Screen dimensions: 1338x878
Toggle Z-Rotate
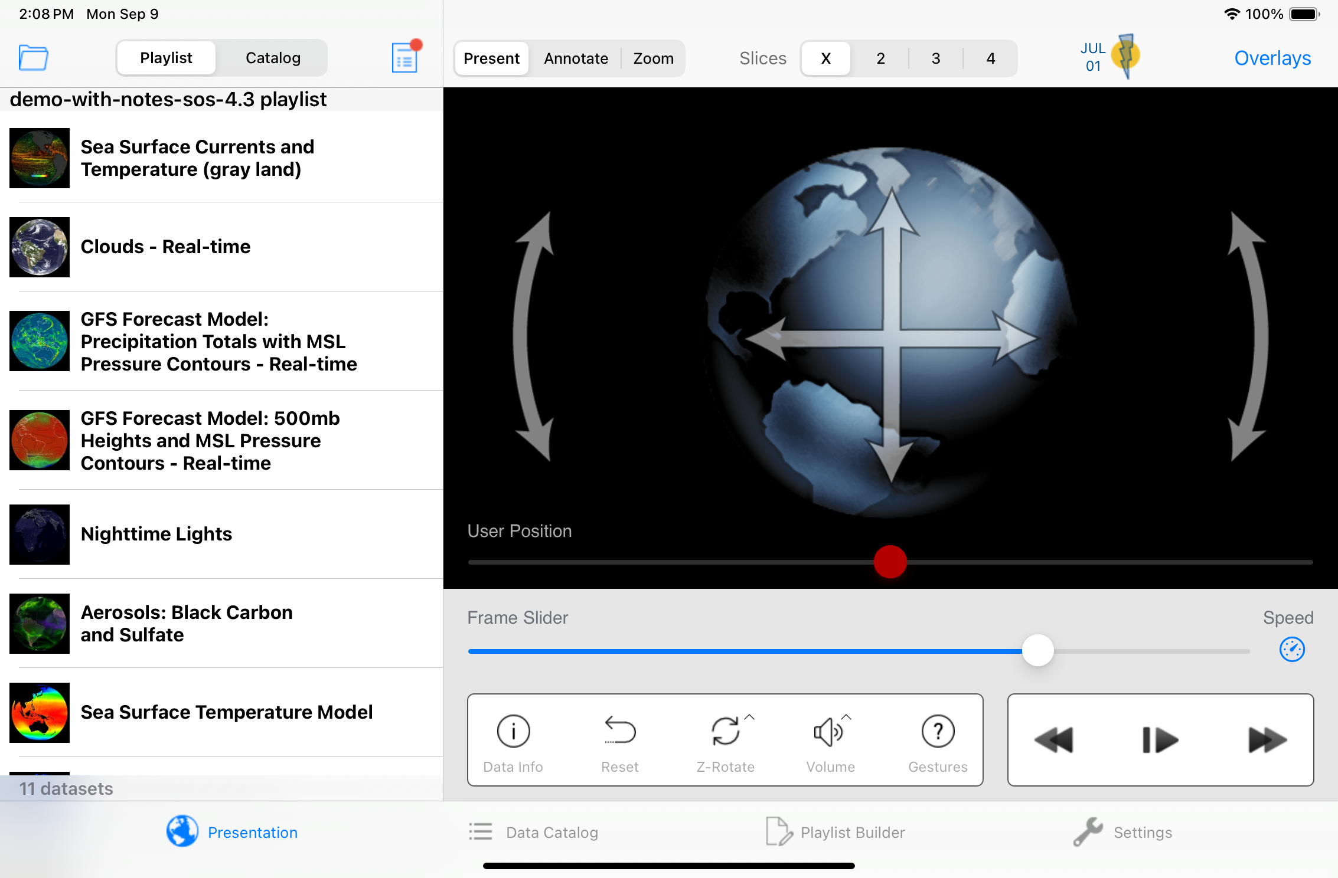726,744
